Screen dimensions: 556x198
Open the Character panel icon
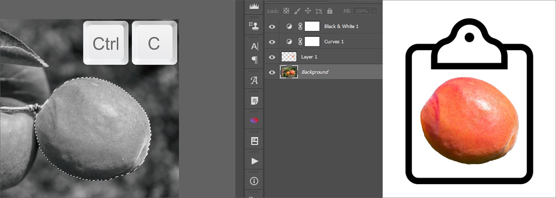[x=254, y=46]
